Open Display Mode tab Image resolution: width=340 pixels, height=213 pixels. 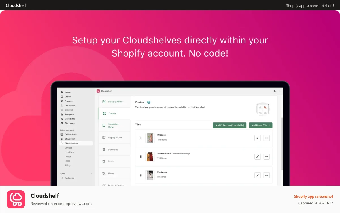coord(114,137)
